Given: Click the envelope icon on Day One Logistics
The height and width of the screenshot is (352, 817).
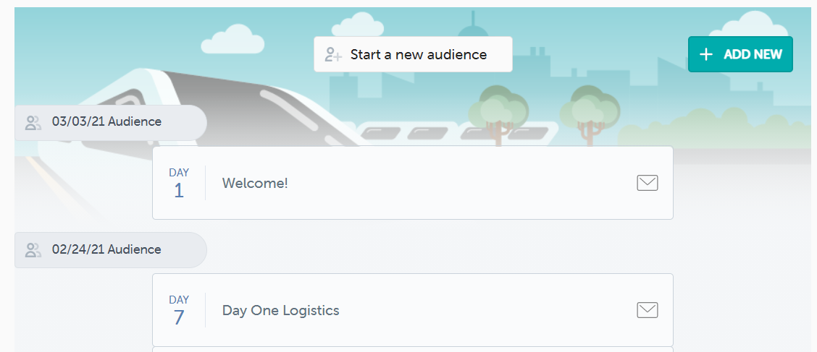Looking at the screenshot, I should 647,310.
